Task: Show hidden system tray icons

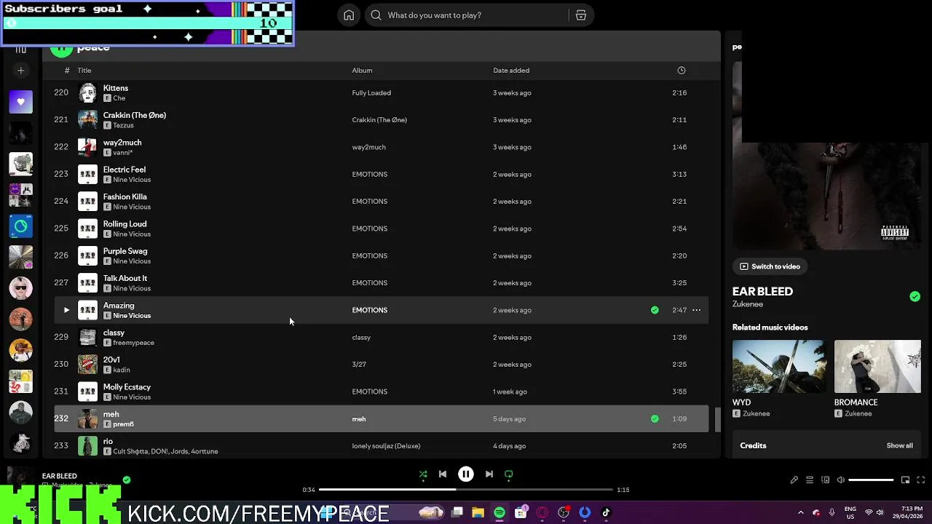Action: click(801, 513)
